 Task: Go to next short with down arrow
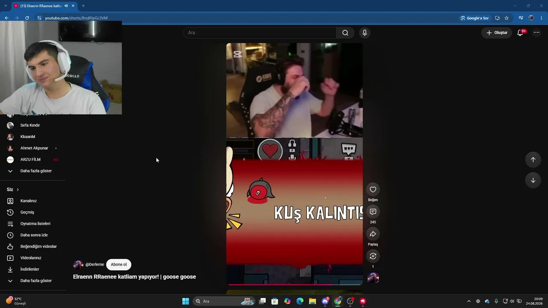[x=533, y=180]
